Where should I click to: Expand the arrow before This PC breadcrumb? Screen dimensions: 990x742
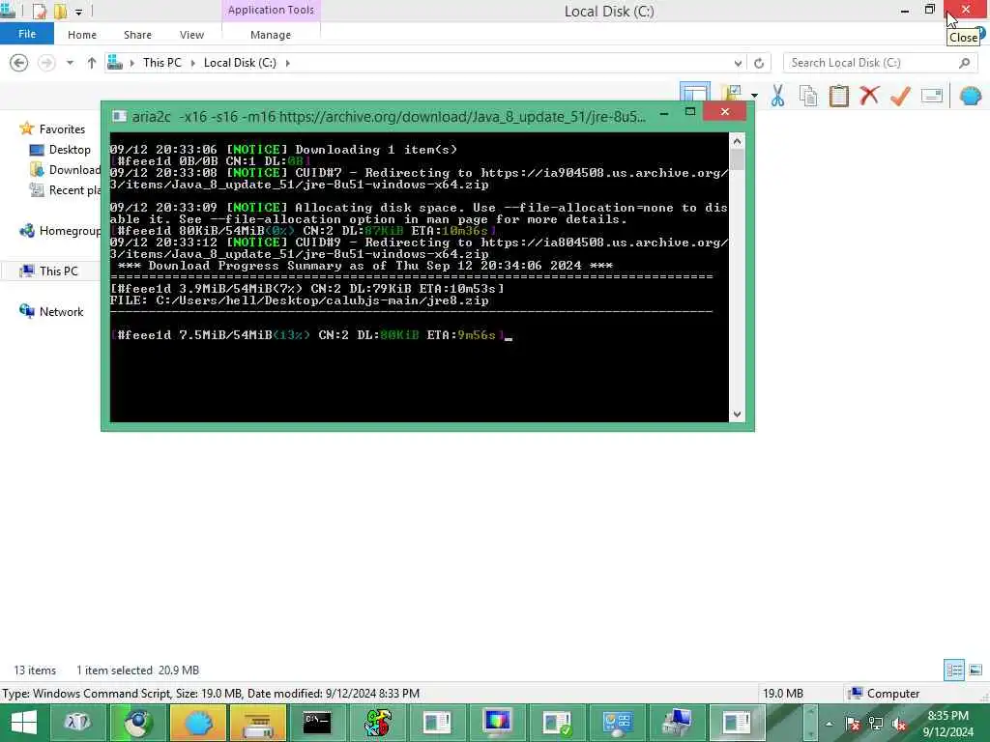[x=131, y=63]
